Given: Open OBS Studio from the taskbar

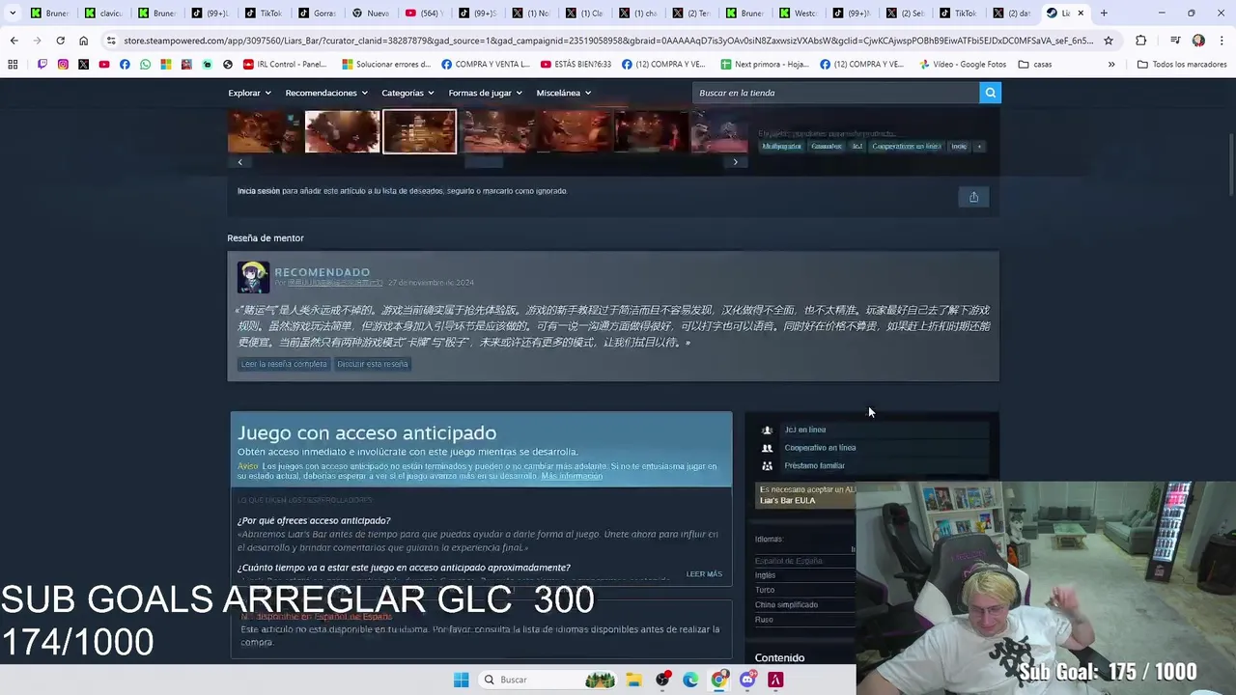Looking at the screenshot, I should click(662, 680).
